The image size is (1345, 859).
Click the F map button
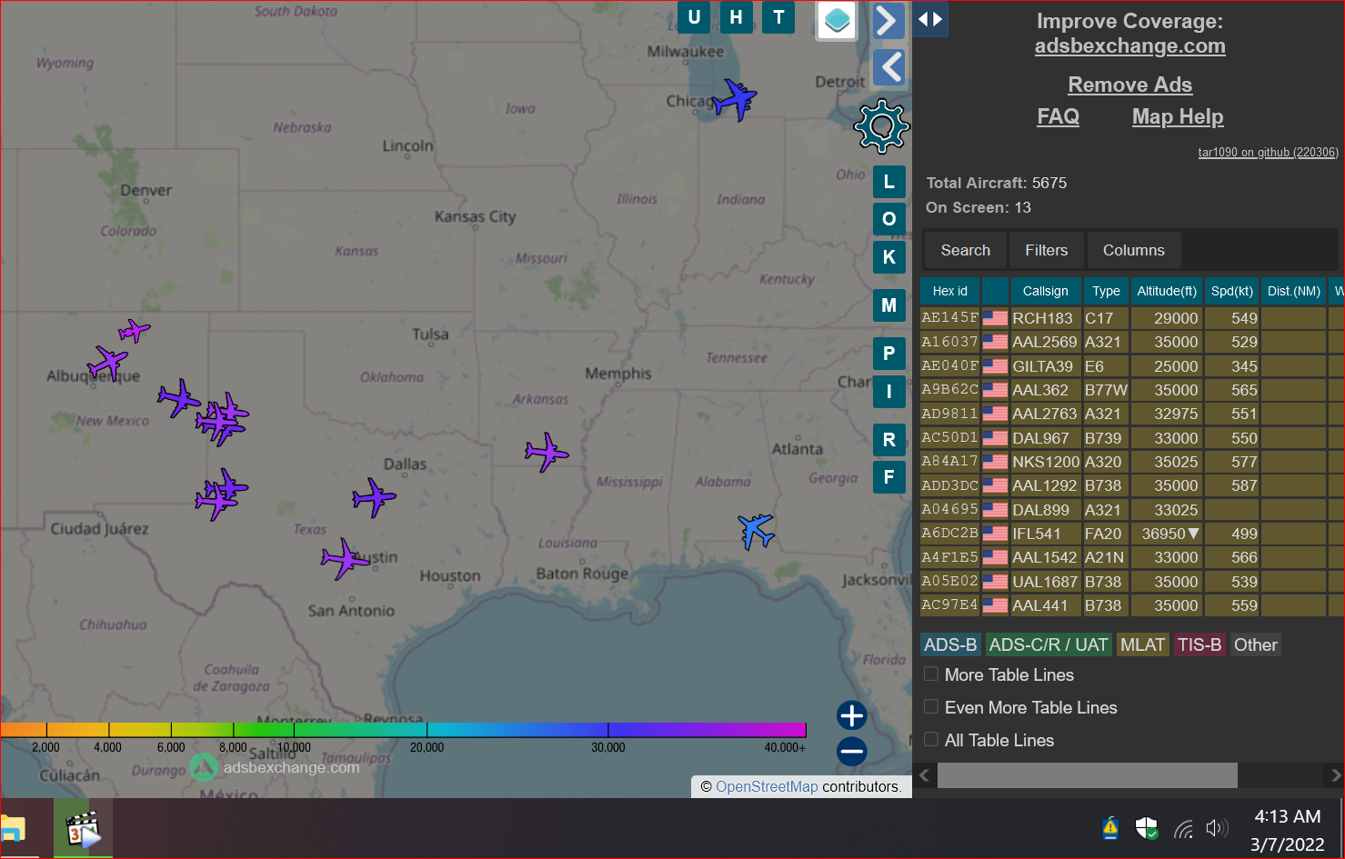[x=889, y=477]
